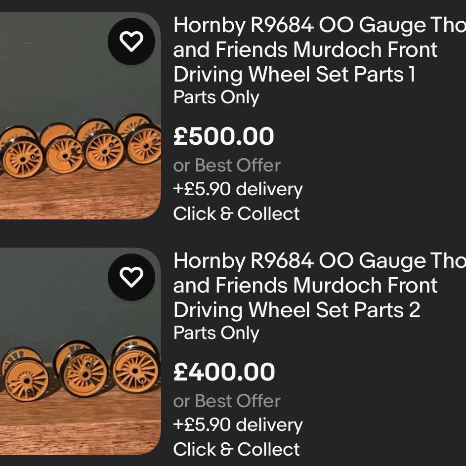Open the Murdoch Driving Wheel Set Parts 2 listing
The image size is (466, 466).
[x=320, y=285]
